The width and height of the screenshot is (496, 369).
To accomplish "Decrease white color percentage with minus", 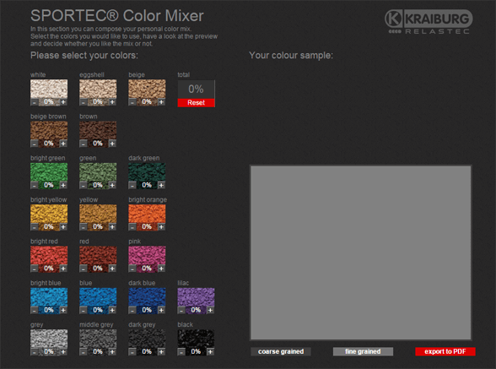I will pos(34,102).
